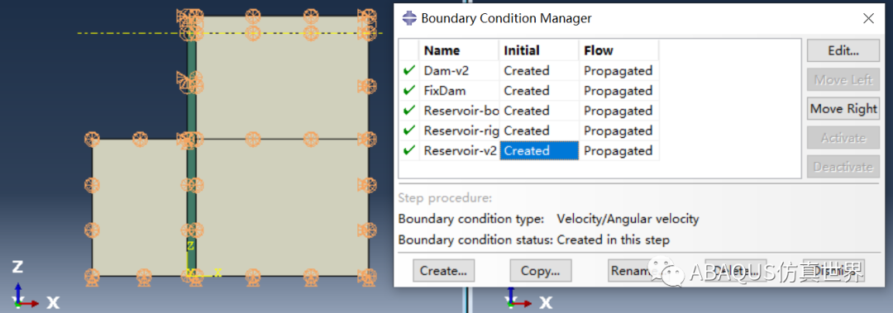
Task: Click the Copy... button
Action: (x=540, y=271)
